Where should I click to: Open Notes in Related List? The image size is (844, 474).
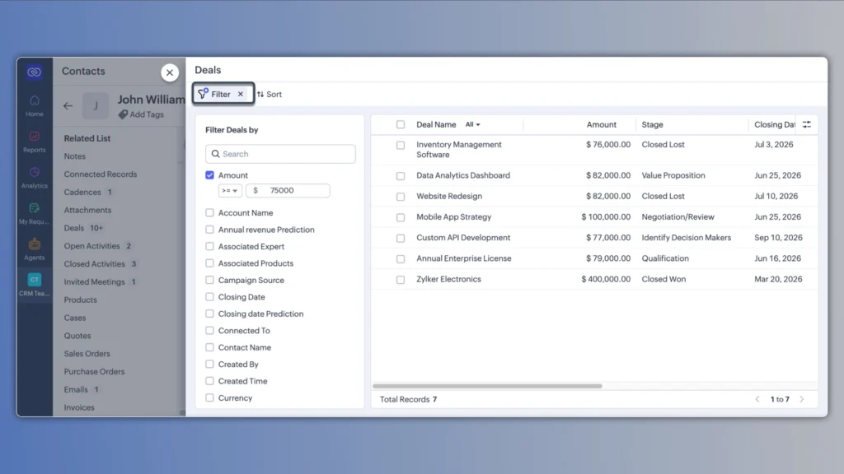point(75,156)
